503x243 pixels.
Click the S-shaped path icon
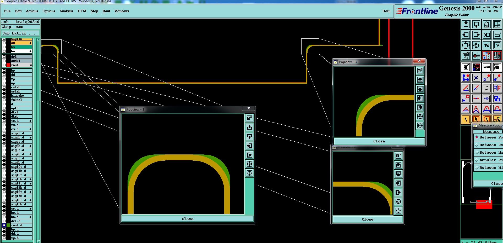click(497, 35)
